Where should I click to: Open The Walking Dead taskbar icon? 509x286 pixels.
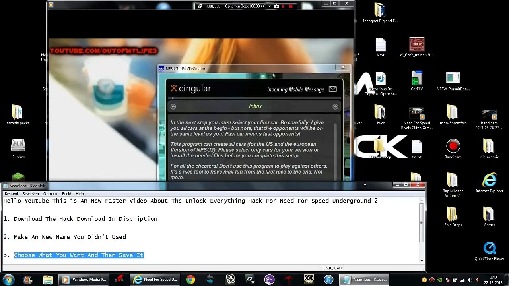point(309,280)
